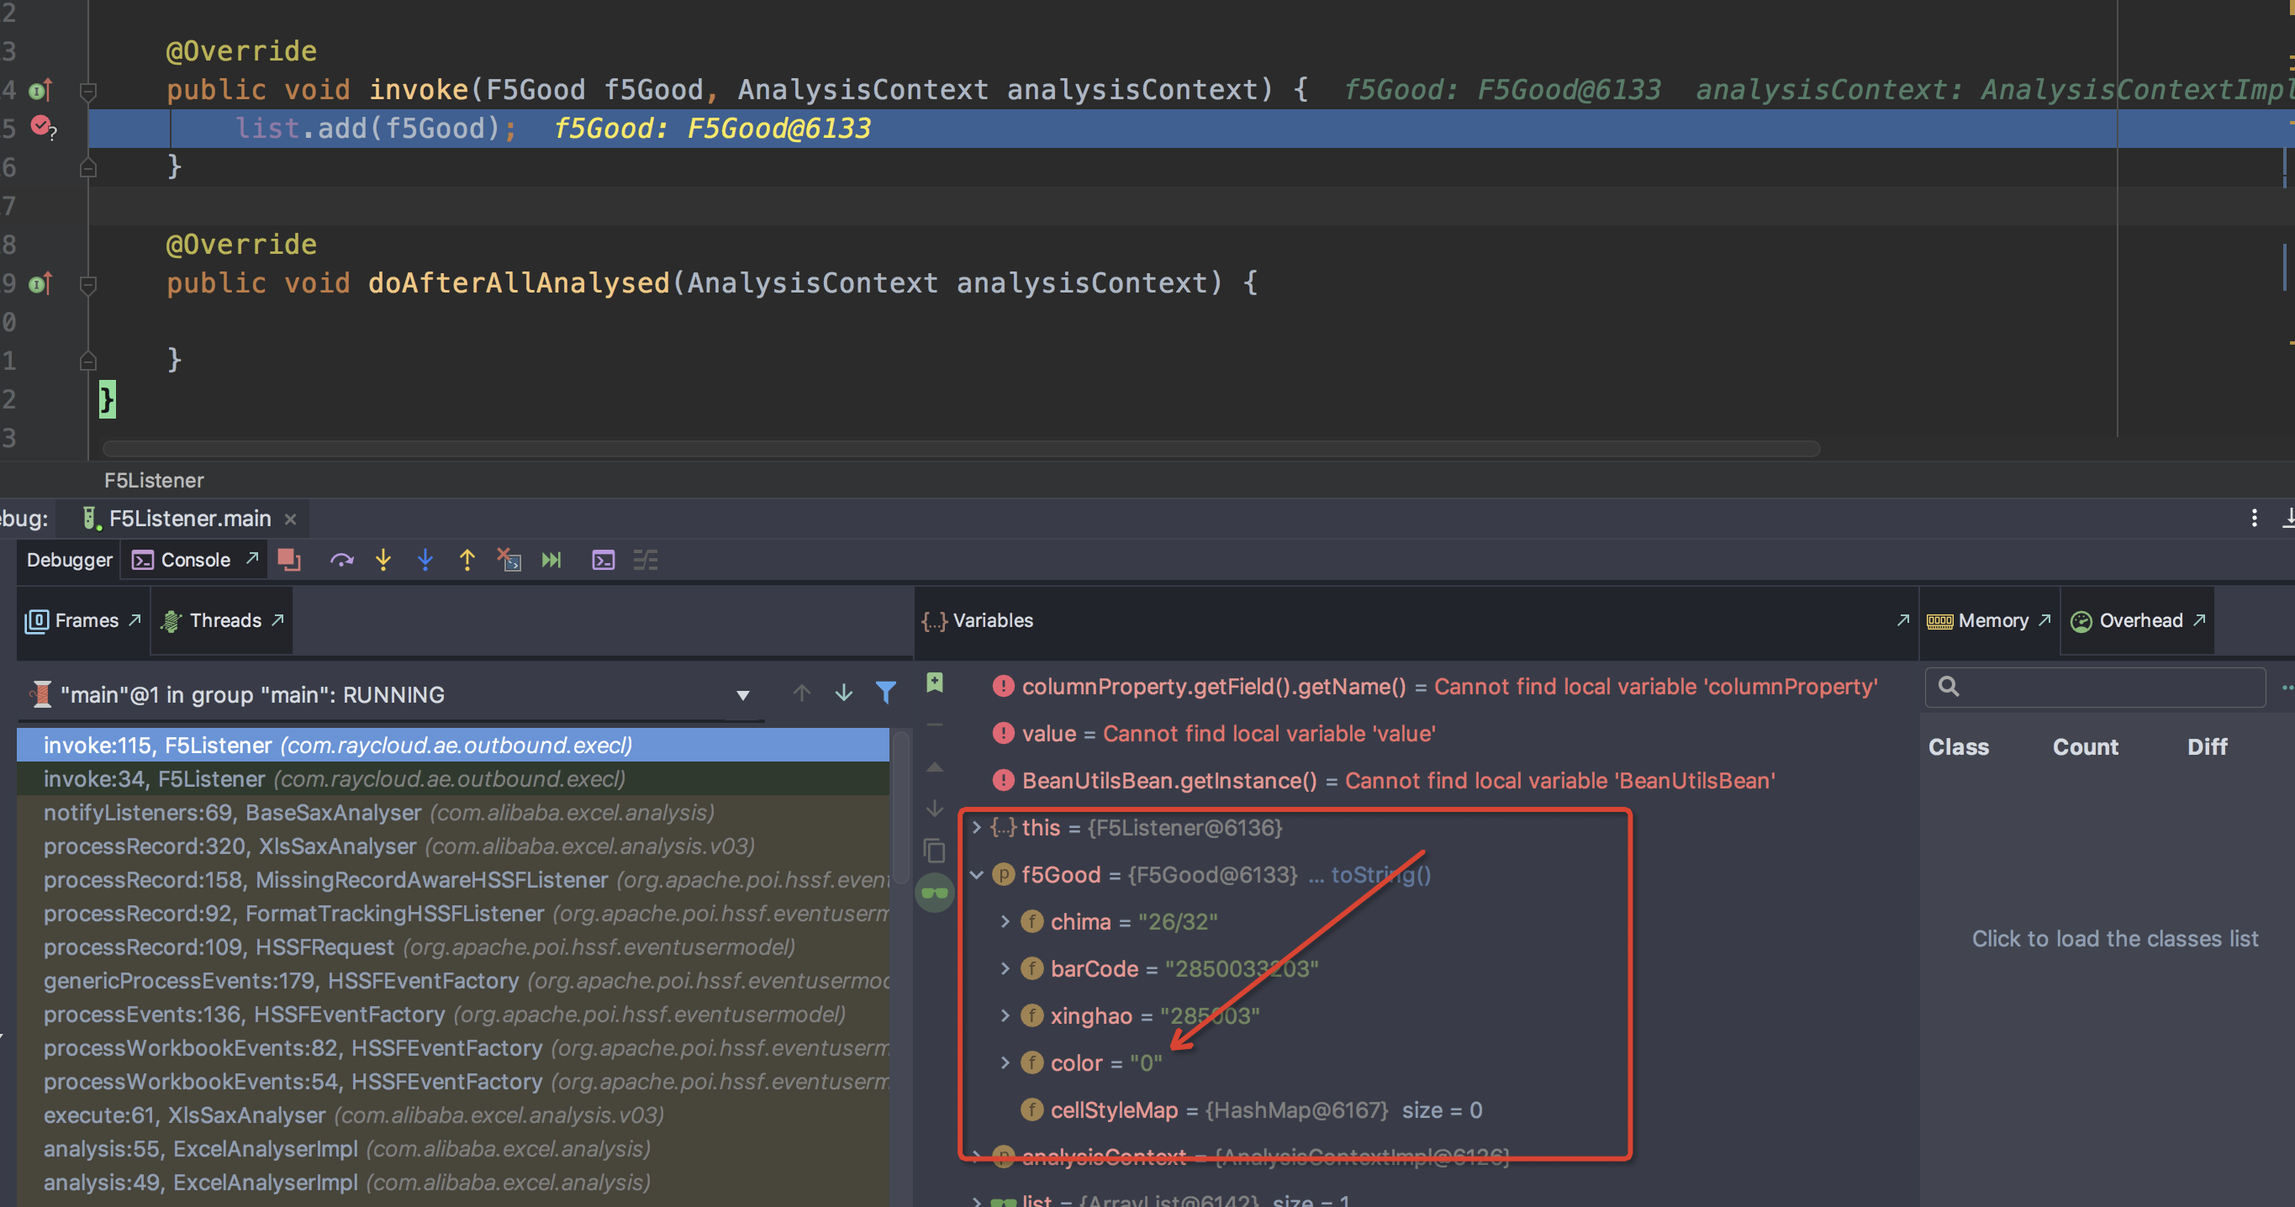Collapse the f5Good variable node
This screenshot has height=1207, width=2295.
(x=977, y=875)
